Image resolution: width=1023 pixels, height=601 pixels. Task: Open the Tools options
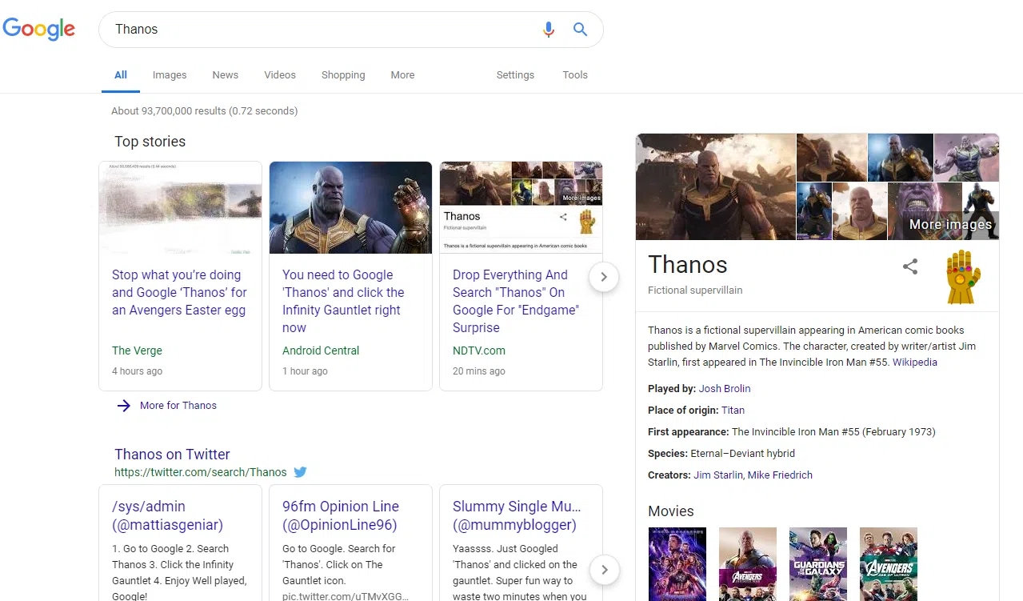pyautogui.click(x=574, y=75)
